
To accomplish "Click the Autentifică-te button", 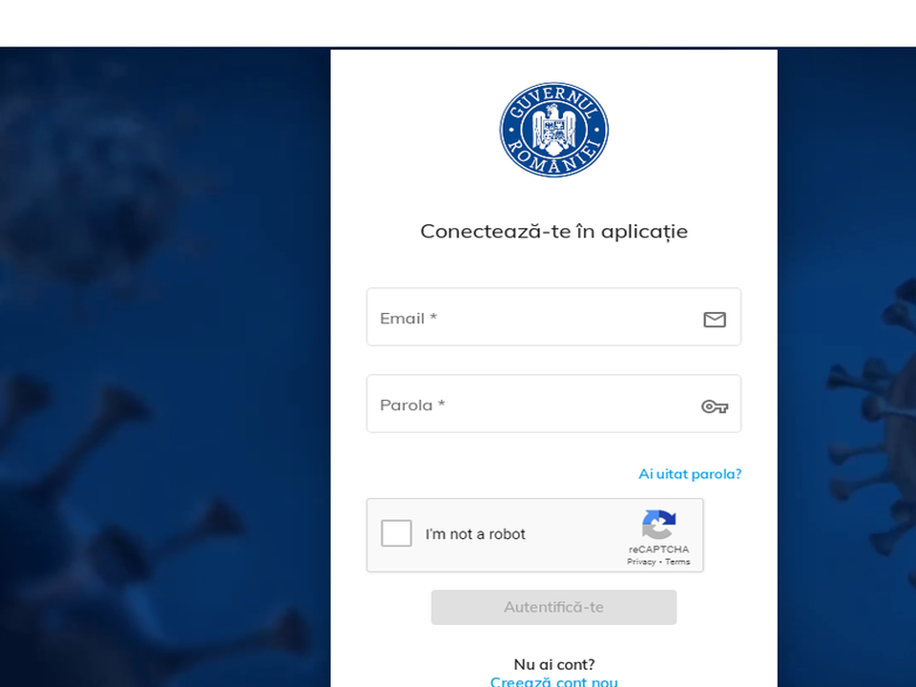I will point(553,607).
